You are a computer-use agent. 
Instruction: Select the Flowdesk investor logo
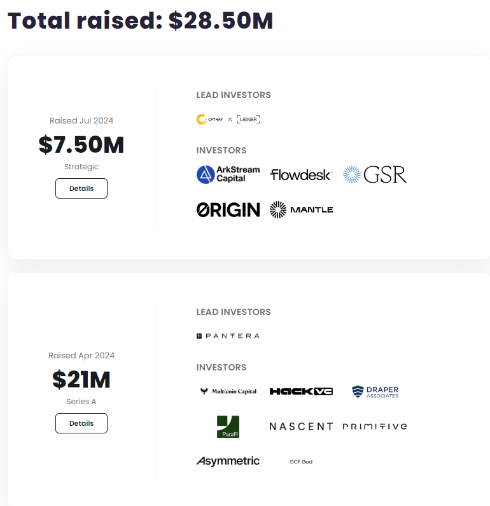tap(300, 174)
